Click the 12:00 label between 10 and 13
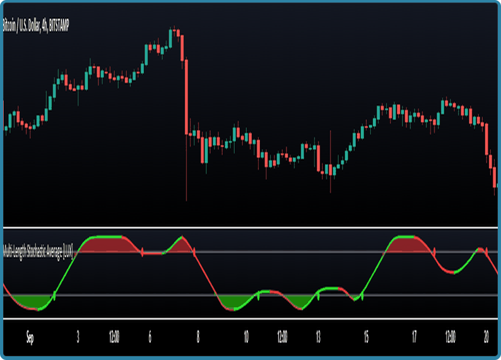501x360 pixels. click(x=282, y=337)
